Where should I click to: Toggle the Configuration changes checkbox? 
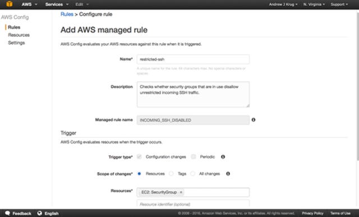(139, 157)
